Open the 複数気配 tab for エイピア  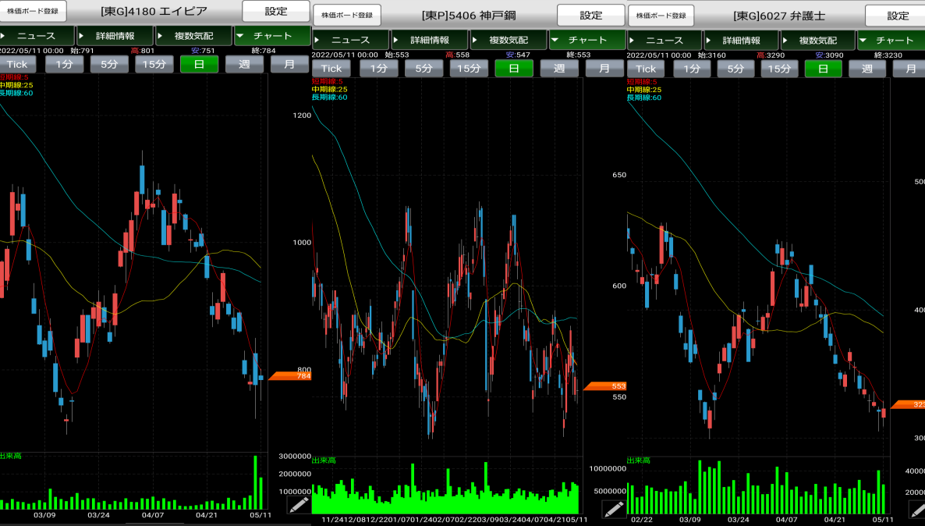(x=193, y=36)
